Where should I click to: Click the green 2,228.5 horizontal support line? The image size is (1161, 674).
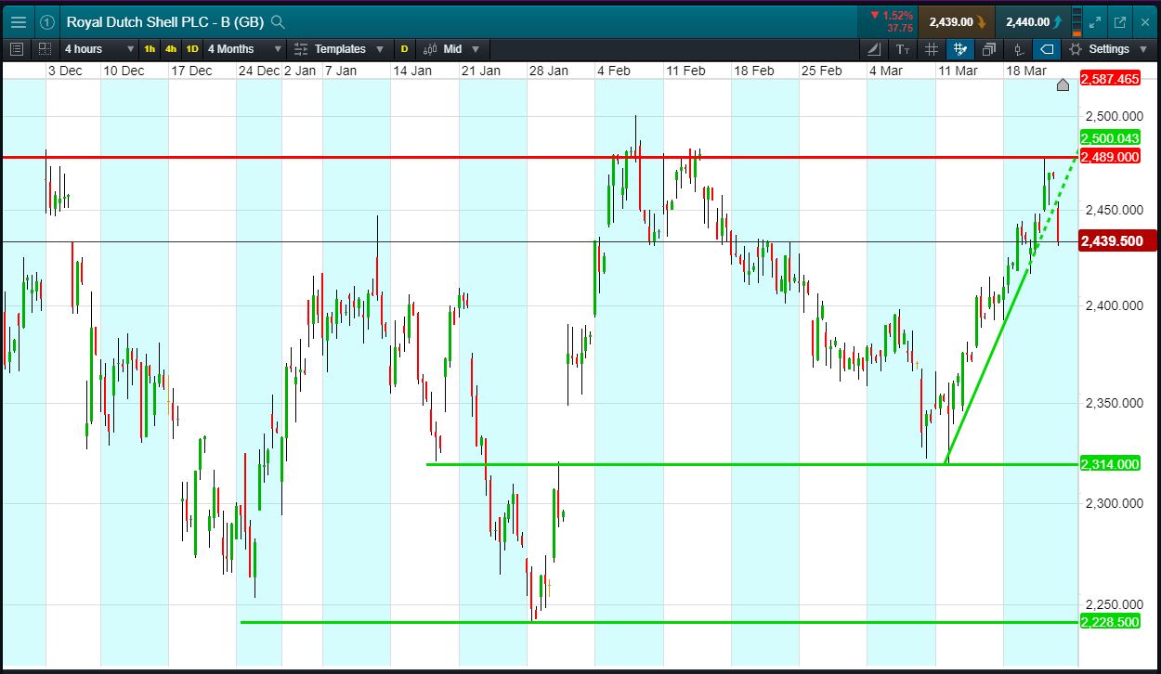[659, 622]
